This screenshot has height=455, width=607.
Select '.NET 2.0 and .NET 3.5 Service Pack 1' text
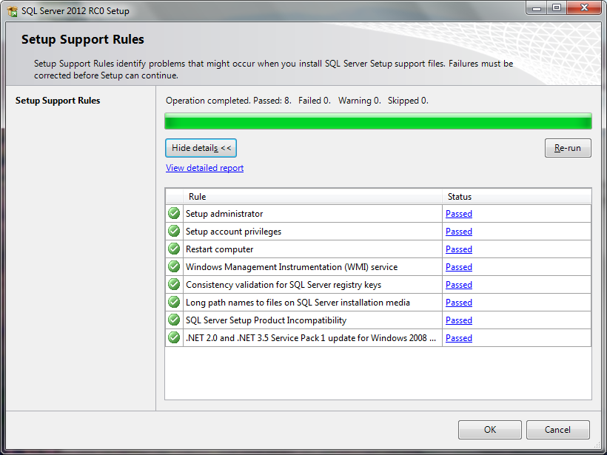pos(311,338)
